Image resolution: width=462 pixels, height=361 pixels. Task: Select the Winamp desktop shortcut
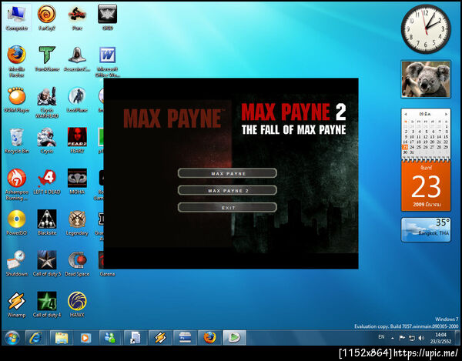click(x=17, y=305)
